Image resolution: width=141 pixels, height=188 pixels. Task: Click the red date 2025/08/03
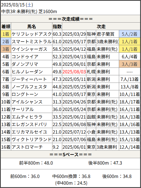click(x=74, y=72)
